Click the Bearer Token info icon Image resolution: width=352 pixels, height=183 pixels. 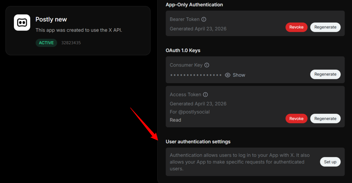[204, 19]
